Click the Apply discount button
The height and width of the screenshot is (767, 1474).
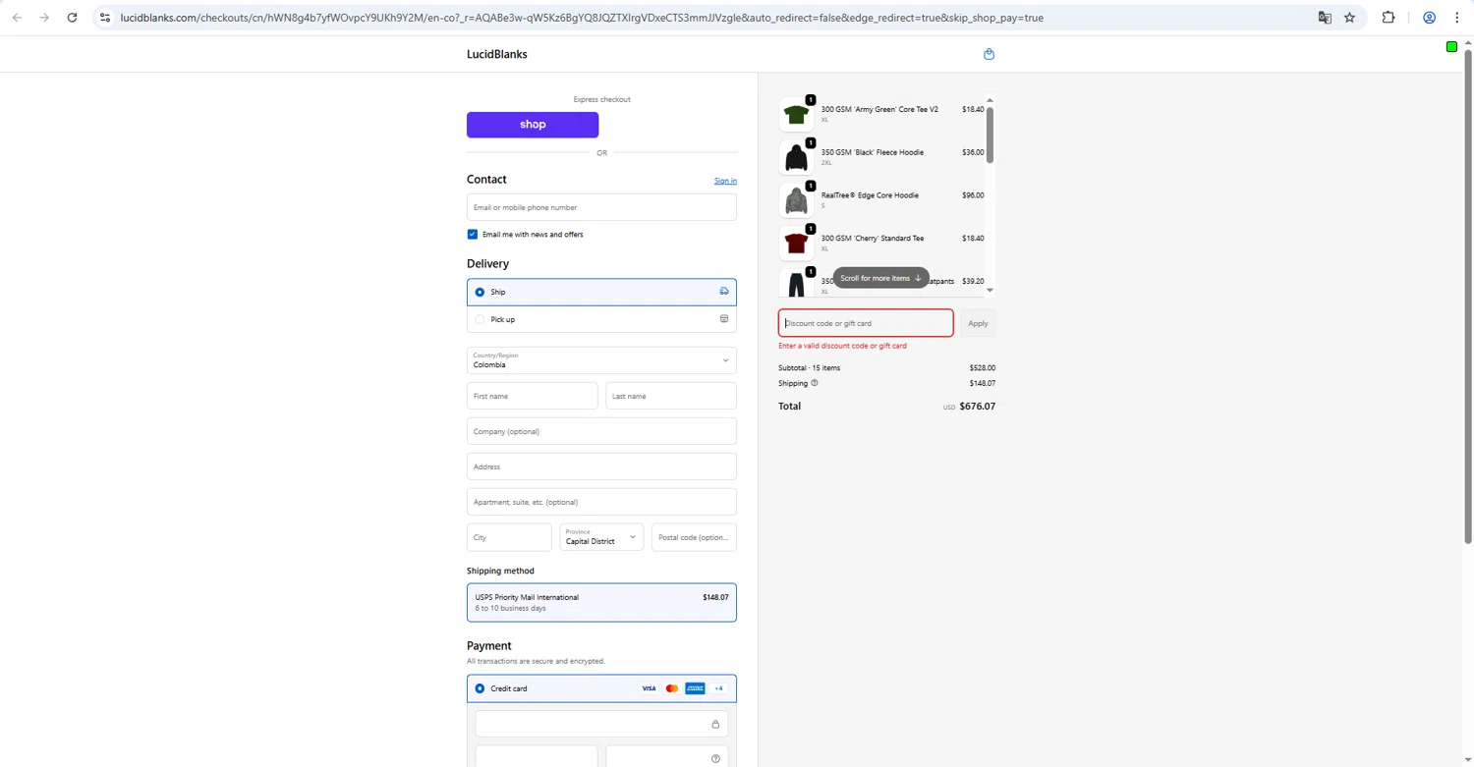coord(978,323)
